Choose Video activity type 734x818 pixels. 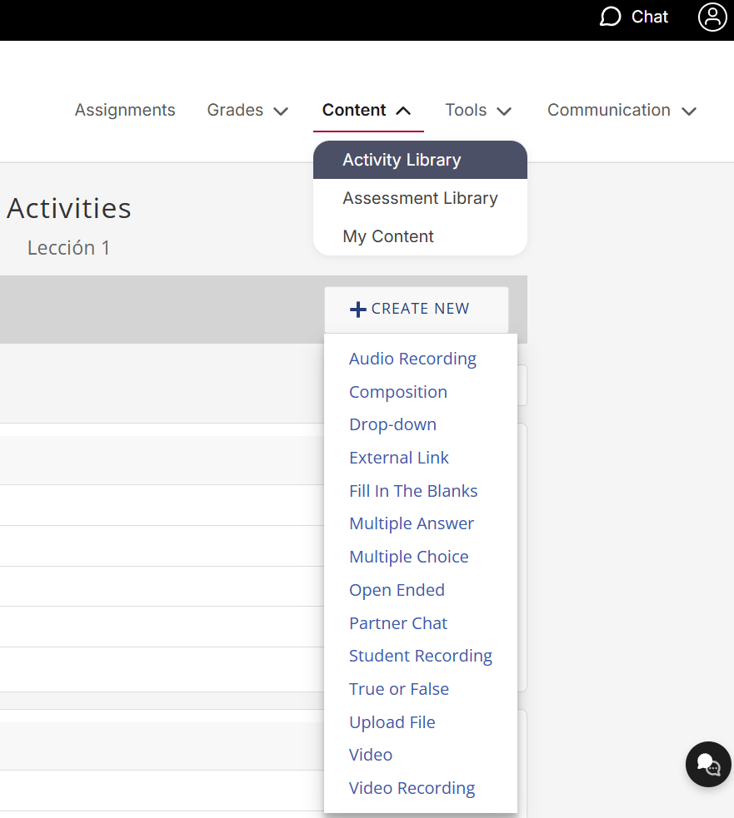click(371, 755)
